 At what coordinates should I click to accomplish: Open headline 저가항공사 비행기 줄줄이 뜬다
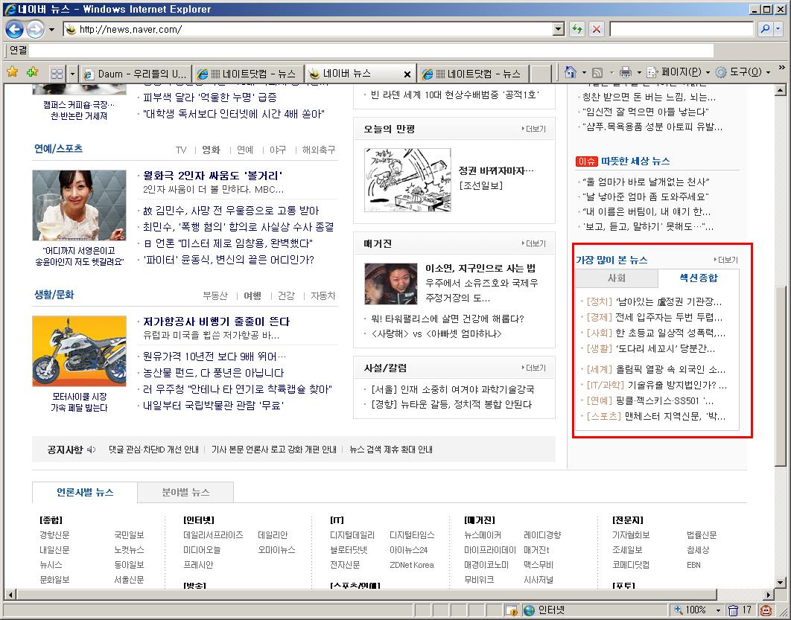click(x=217, y=322)
